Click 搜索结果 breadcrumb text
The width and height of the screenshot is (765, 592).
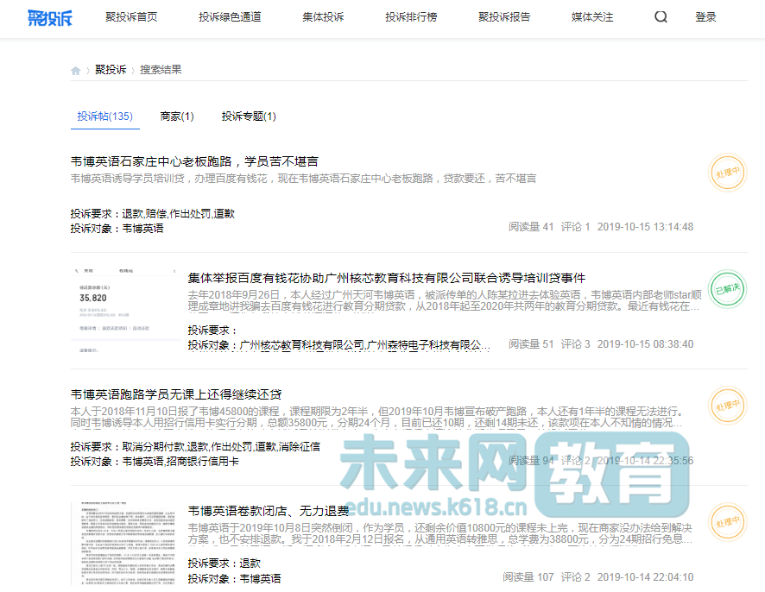(x=161, y=70)
